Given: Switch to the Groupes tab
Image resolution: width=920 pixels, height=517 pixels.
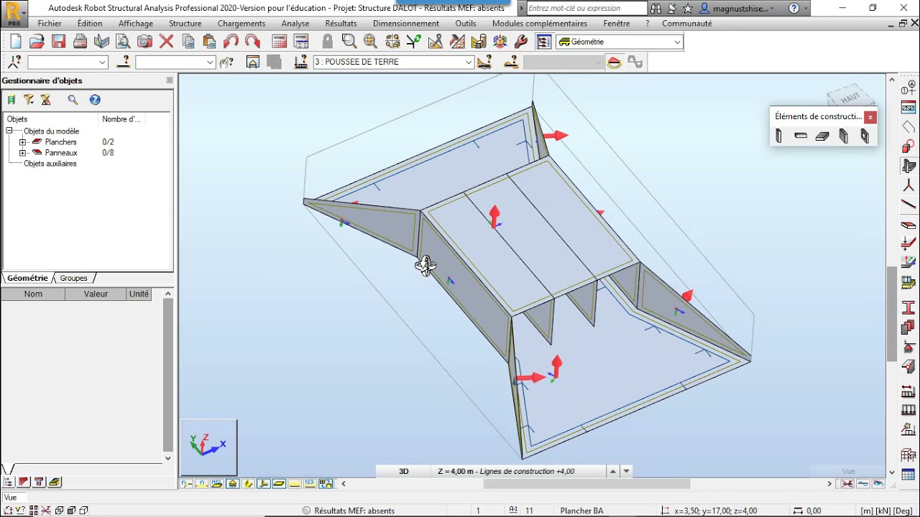Looking at the screenshot, I should [74, 278].
